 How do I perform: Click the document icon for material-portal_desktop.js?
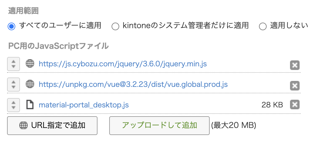pos(30,104)
